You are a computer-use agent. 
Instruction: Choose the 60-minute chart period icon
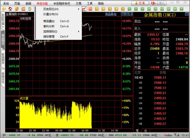pos(162,9)
